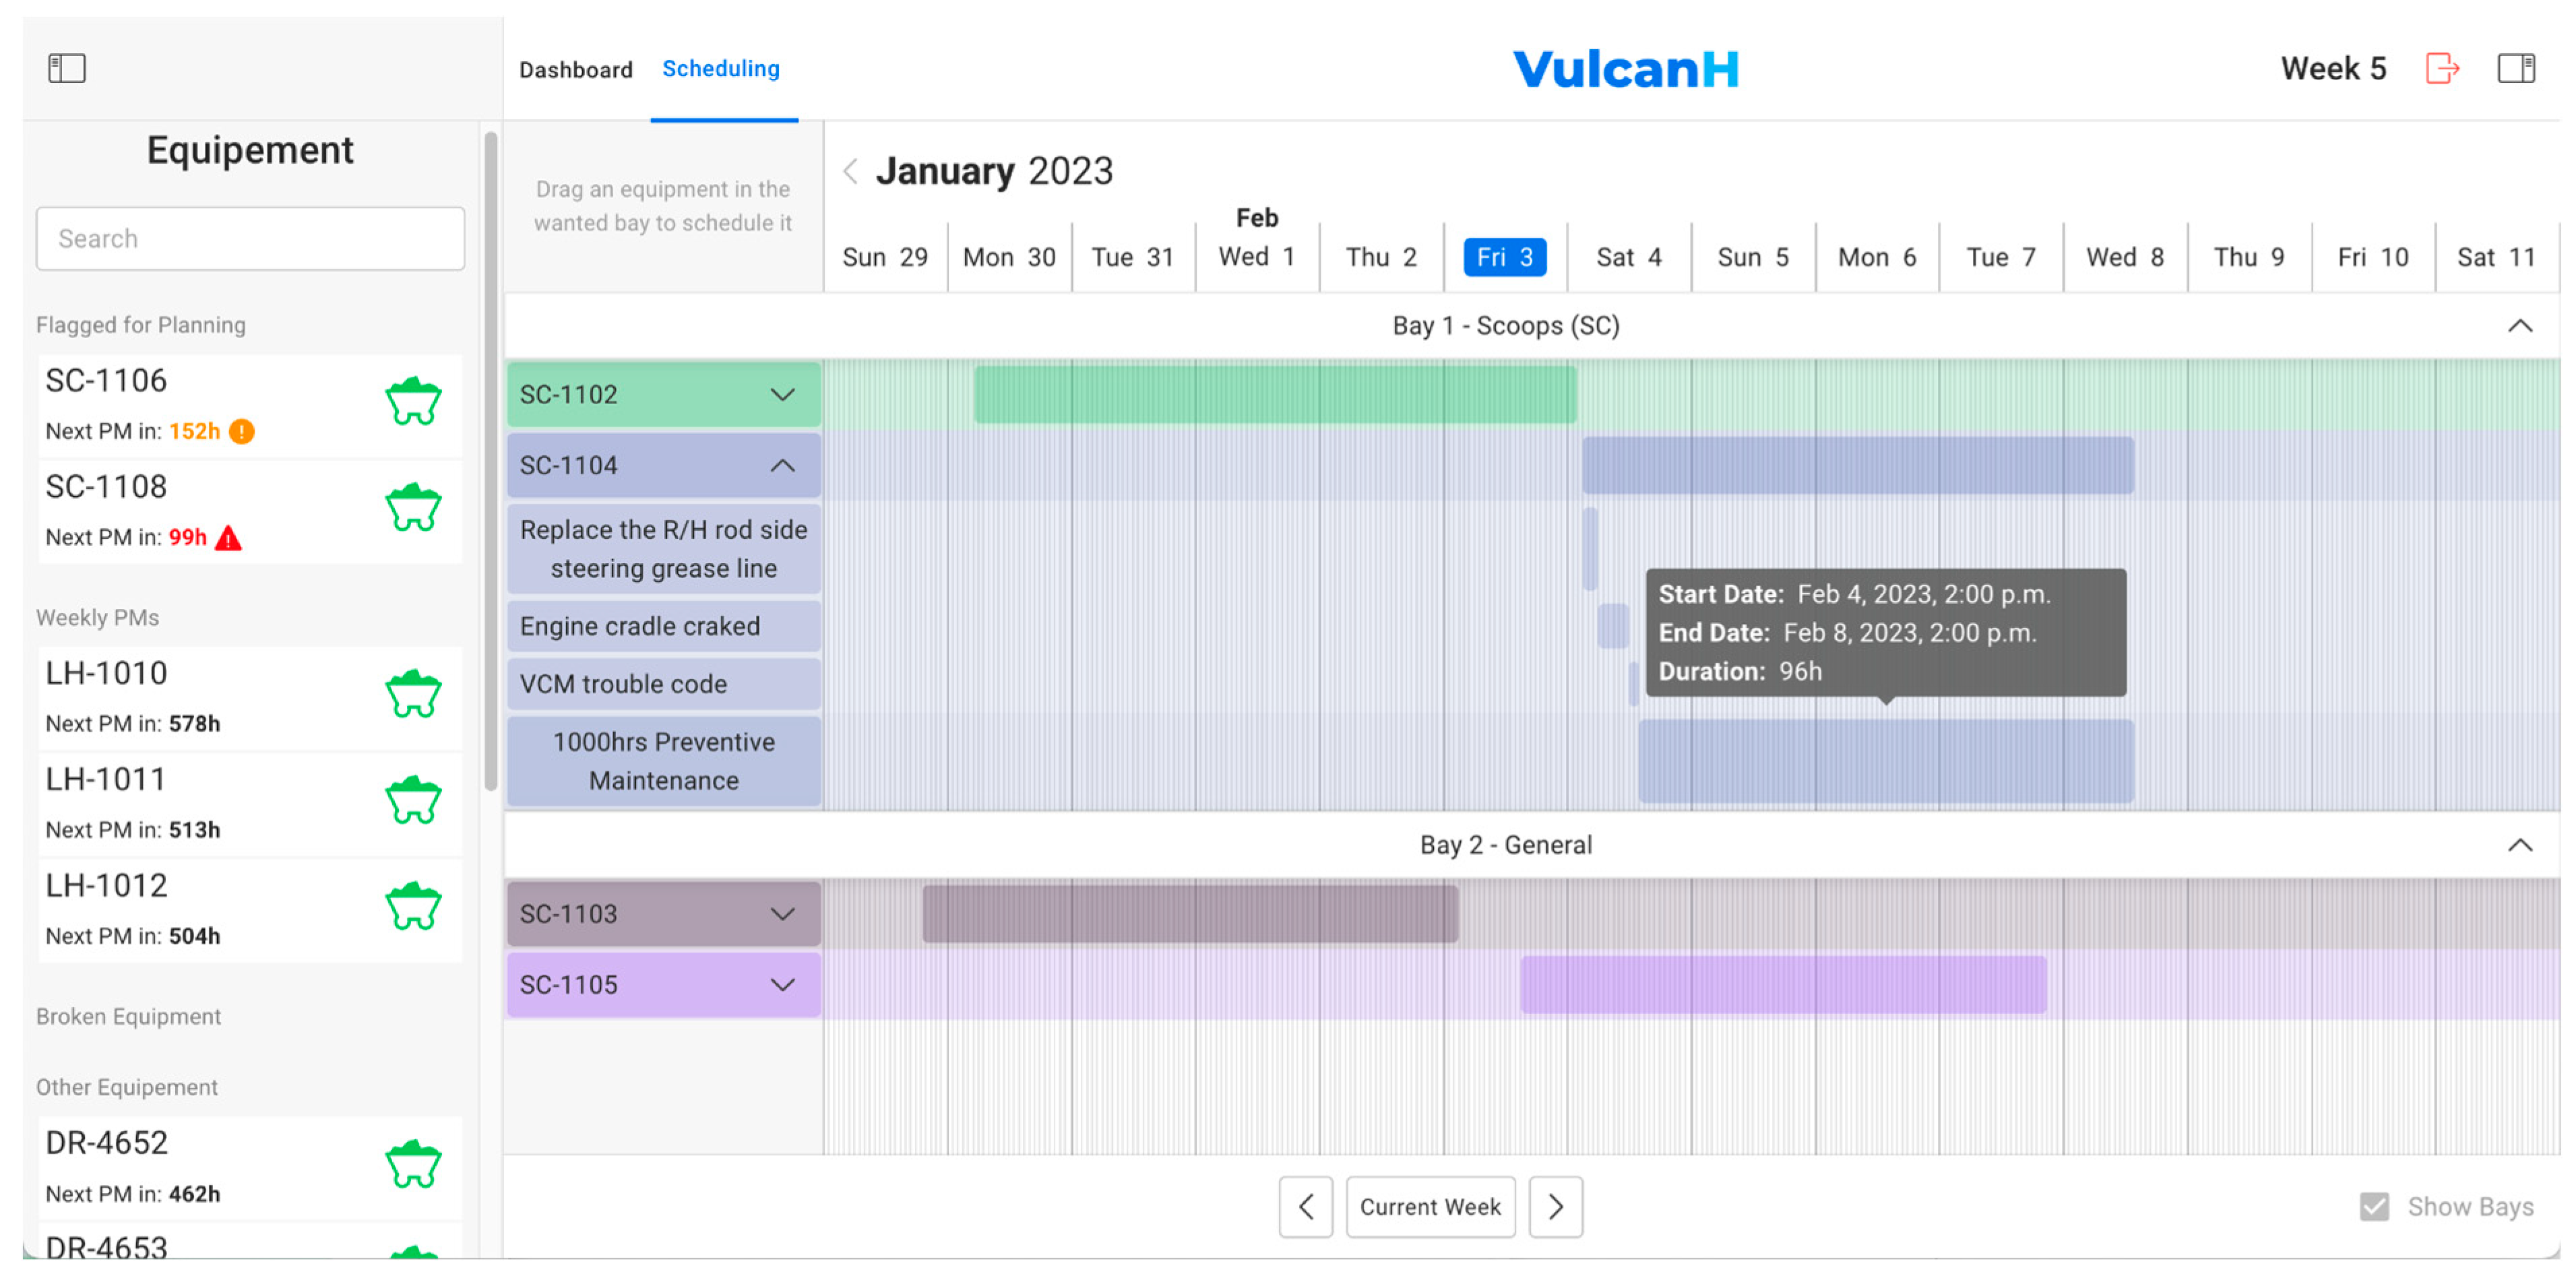Viewport: 2576px width, 1282px height.
Task: Expand the SC-1102 row chevron
Action: 782,395
